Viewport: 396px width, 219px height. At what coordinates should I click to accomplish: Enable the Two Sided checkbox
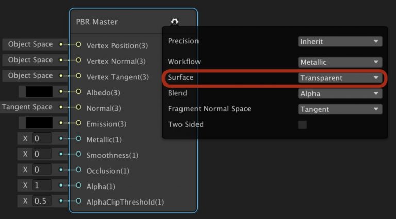[x=302, y=124]
